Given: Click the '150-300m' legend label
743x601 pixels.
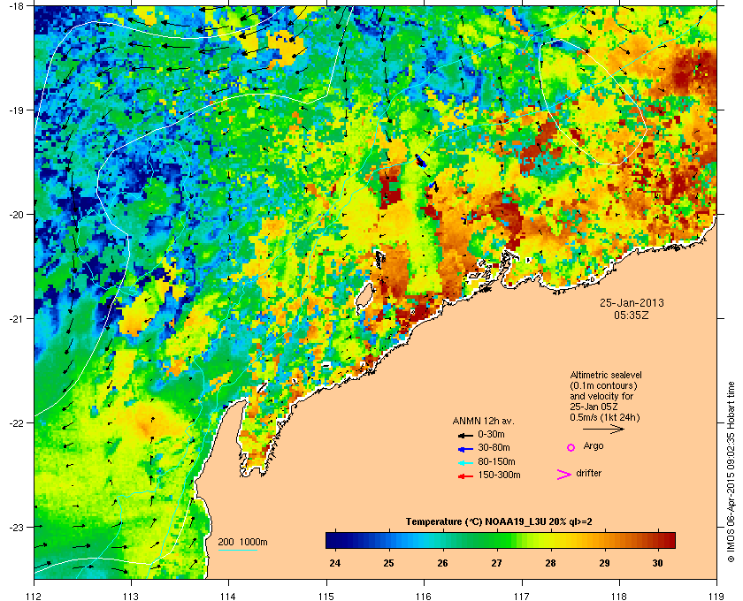Looking at the screenshot, I should [499, 475].
